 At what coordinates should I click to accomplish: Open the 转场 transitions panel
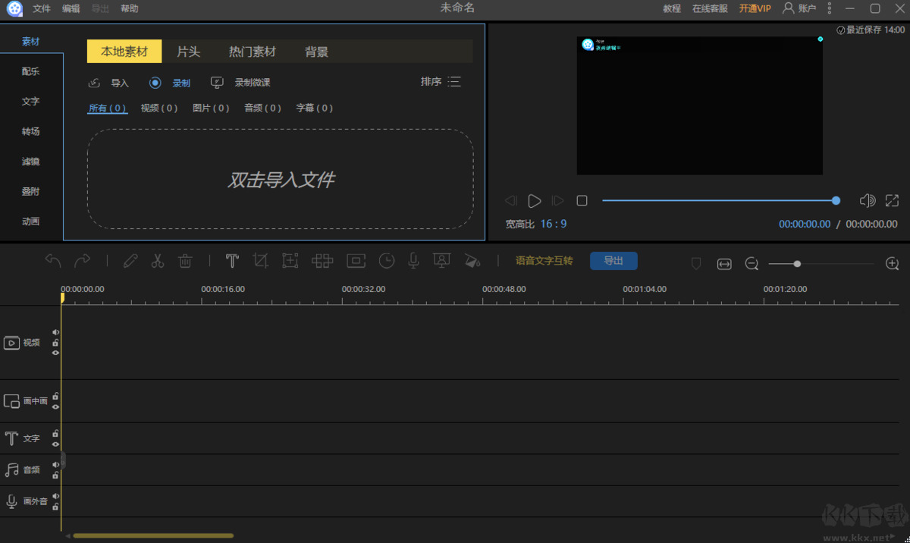click(x=30, y=131)
